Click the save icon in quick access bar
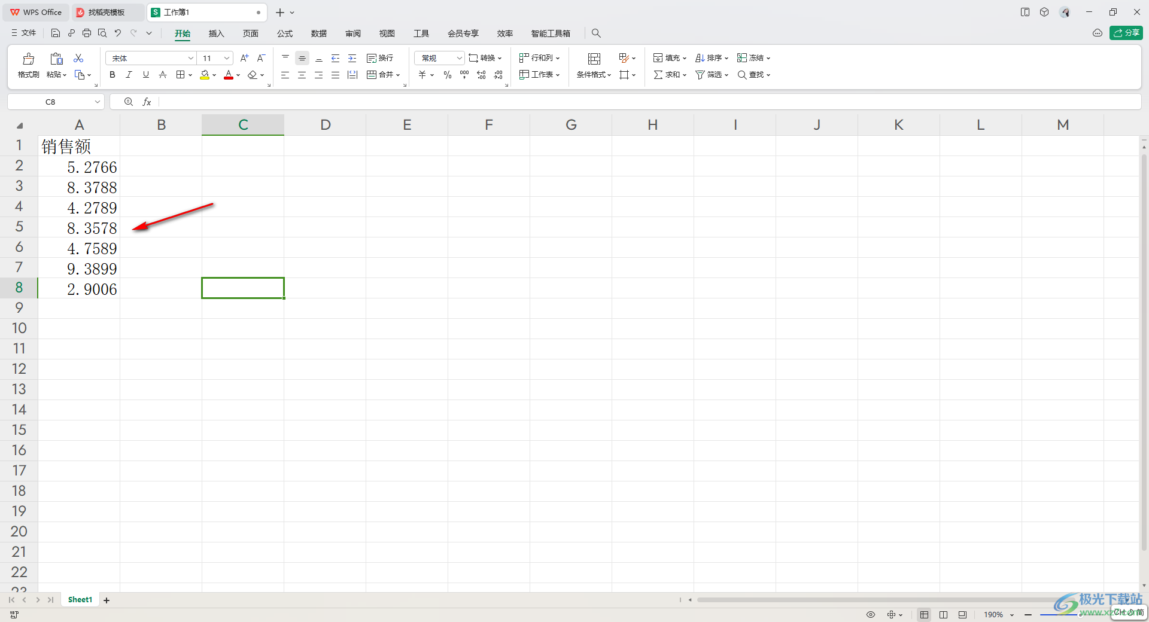 (x=55, y=33)
